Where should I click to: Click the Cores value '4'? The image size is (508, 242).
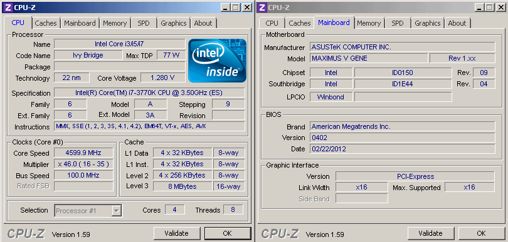pos(174,209)
